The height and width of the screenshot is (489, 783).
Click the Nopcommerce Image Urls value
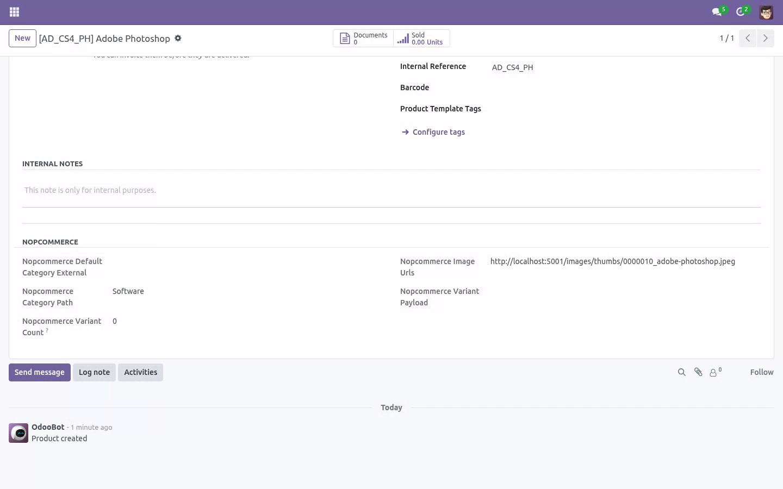click(613, 261)
